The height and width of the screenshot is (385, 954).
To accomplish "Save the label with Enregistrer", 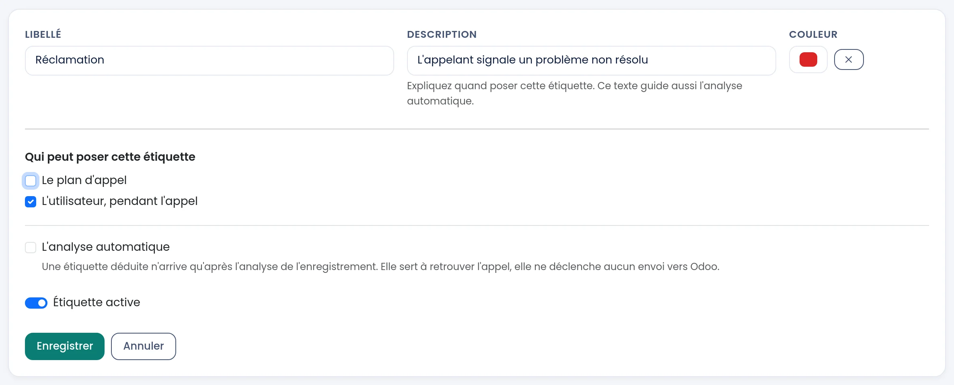I will (x=65, y=346).
